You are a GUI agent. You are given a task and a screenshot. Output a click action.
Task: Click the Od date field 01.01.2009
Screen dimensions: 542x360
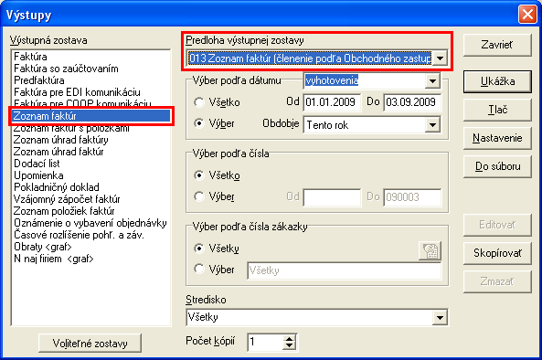(332, 102)
